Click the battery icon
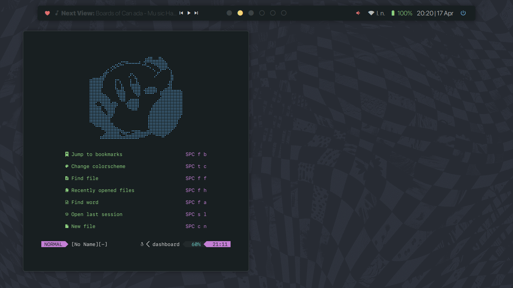 tap(393, 13)
